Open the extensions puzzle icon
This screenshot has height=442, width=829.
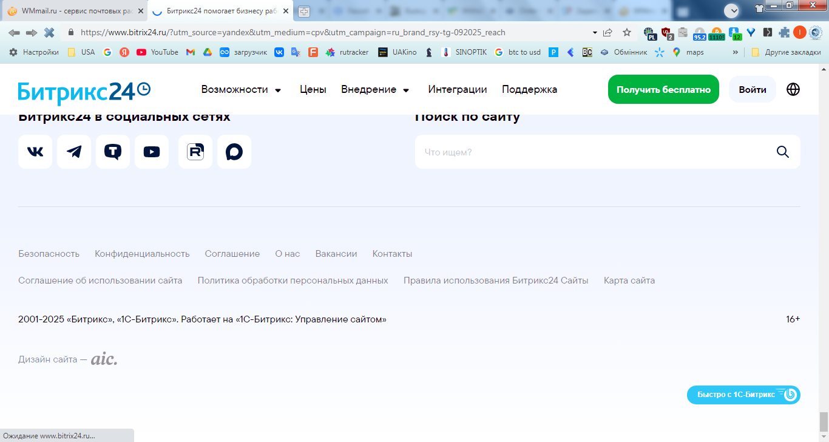click(x=785, y=32)
